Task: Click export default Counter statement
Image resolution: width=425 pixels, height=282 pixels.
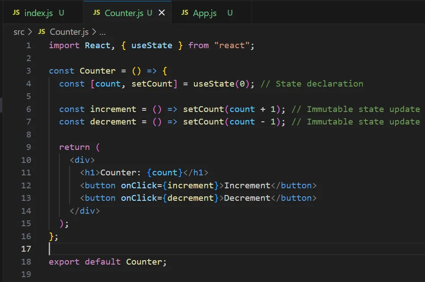Action: coord(108,262)
